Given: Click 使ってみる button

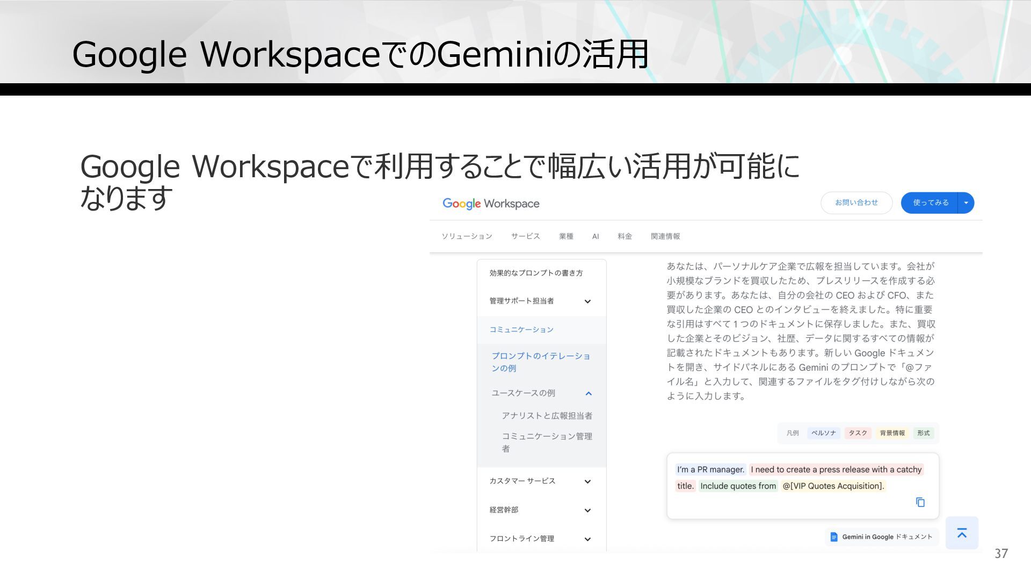Looking at the screenshot, I should [x=930, y=203].
